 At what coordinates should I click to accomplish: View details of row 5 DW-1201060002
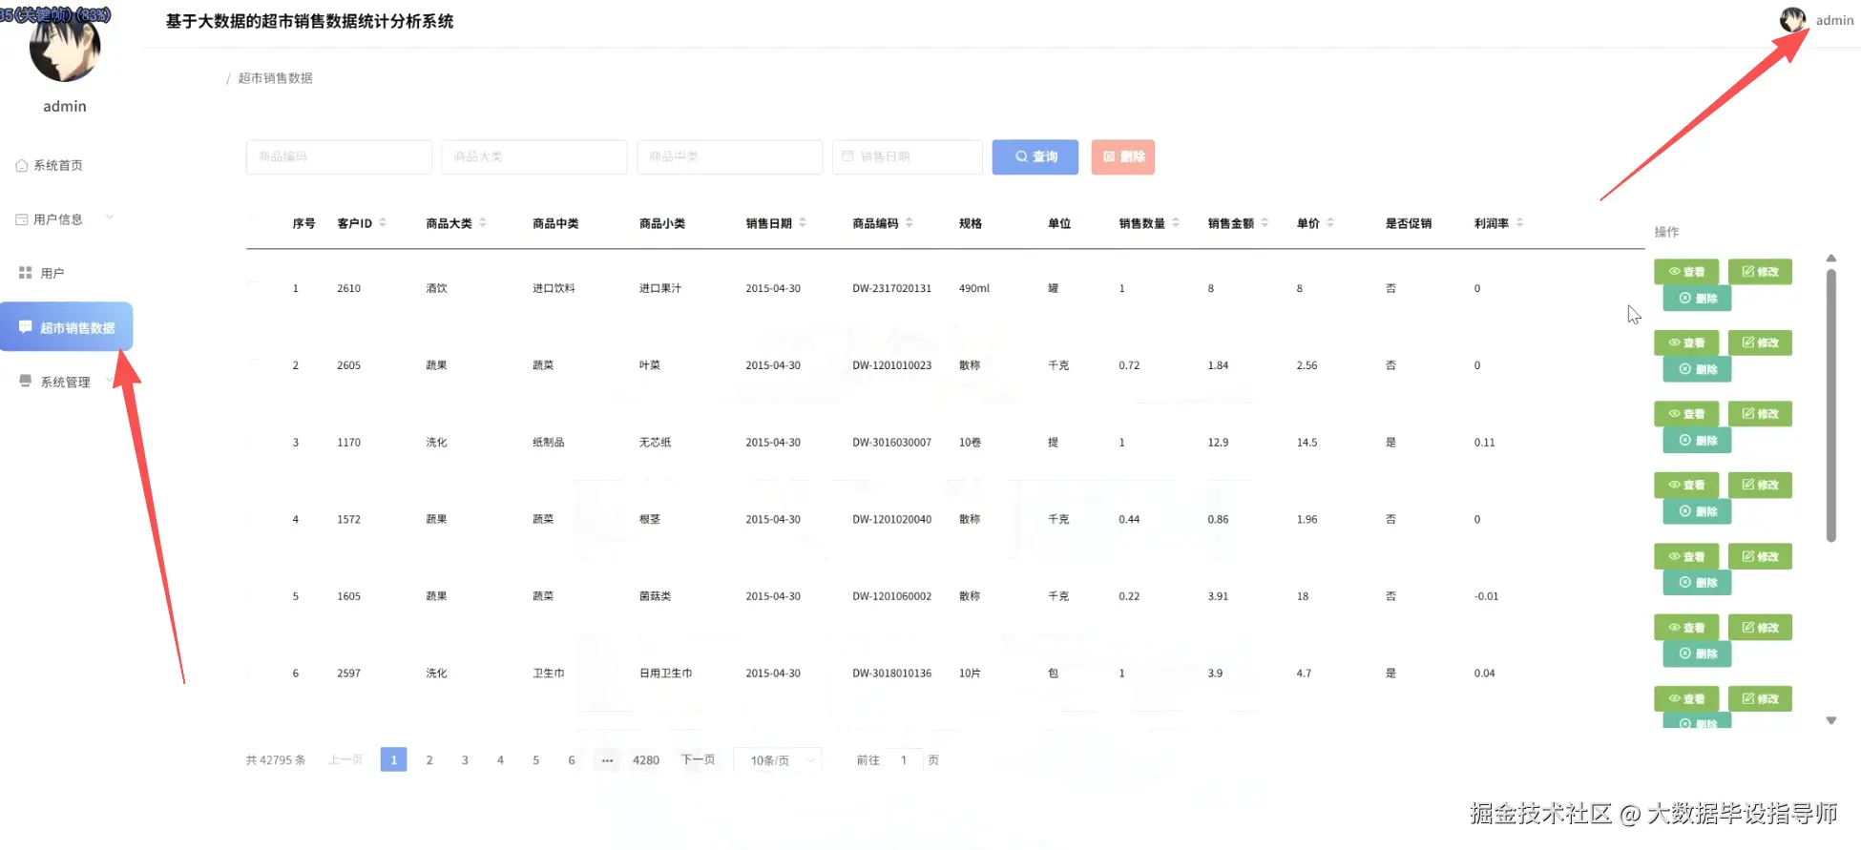(1686, 556)
